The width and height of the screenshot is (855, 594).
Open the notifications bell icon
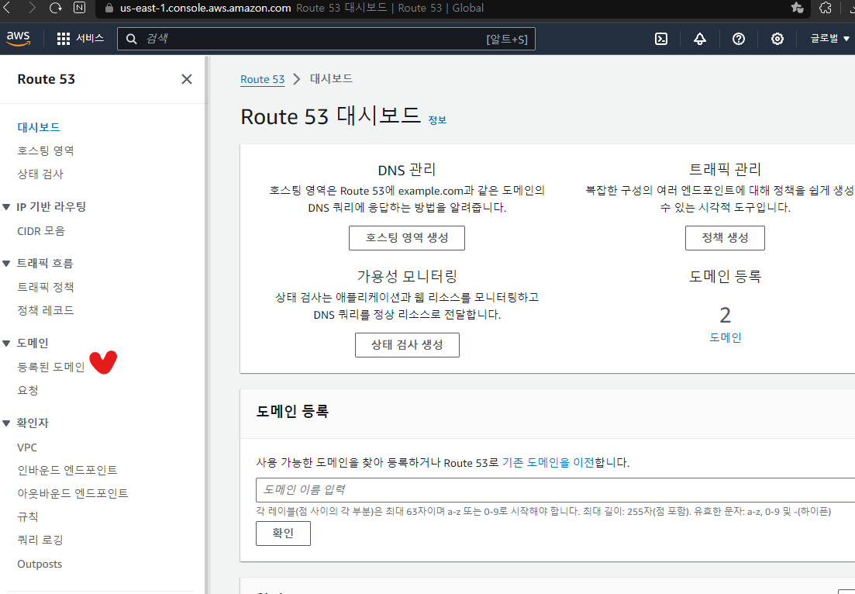(700, 39)
